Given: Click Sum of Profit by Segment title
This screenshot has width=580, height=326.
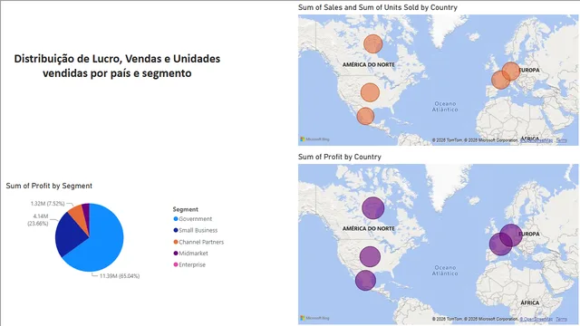Looking at the screenshot, I should pos(49,186).
